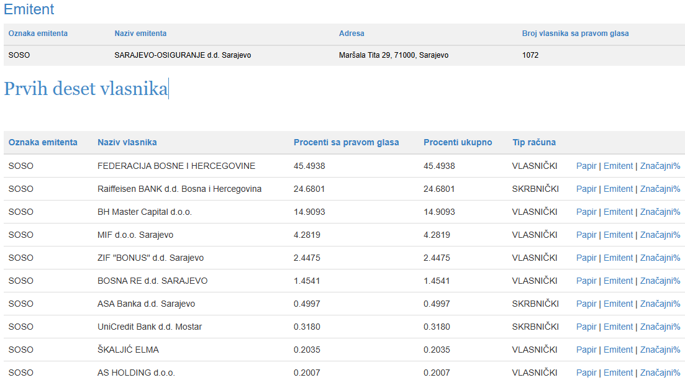Click Emitent link in Raiffeisen BANK row
Viewport: 685px width, 380px height.
(x=618, y=189)
